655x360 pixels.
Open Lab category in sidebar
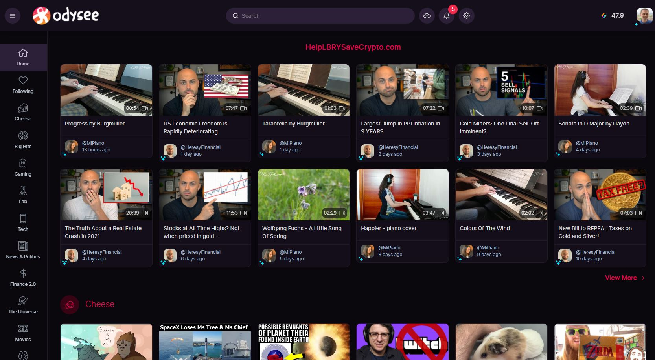click(23, 195)
